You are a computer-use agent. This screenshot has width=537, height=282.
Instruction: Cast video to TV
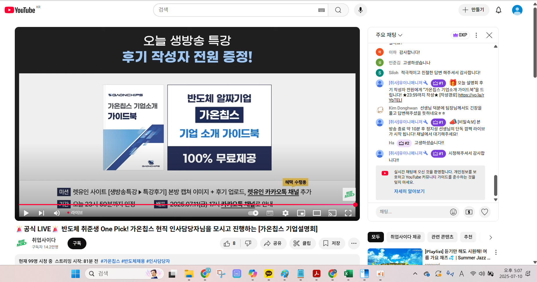pyautogui.click(x=332, y=213)
